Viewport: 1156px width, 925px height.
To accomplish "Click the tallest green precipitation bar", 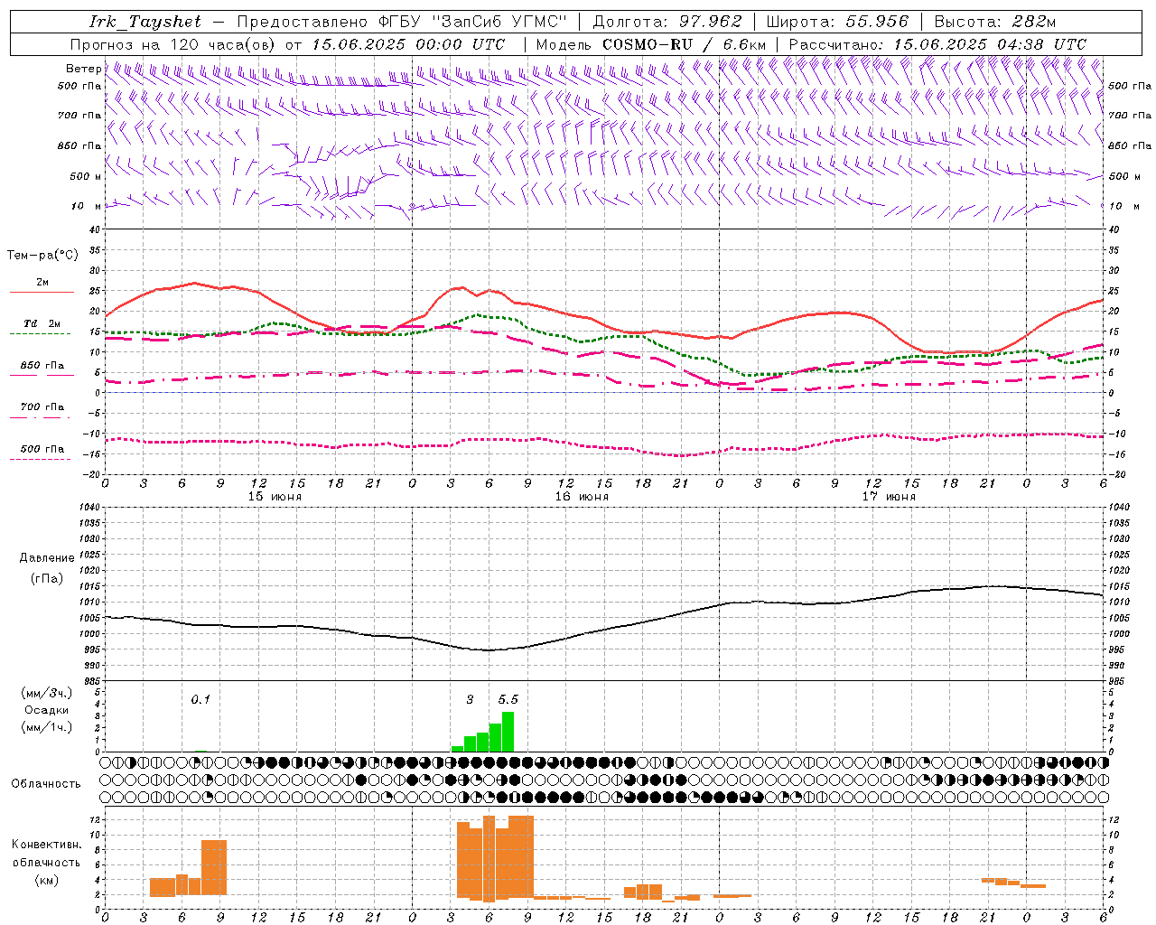I will (x=508, y=732).
